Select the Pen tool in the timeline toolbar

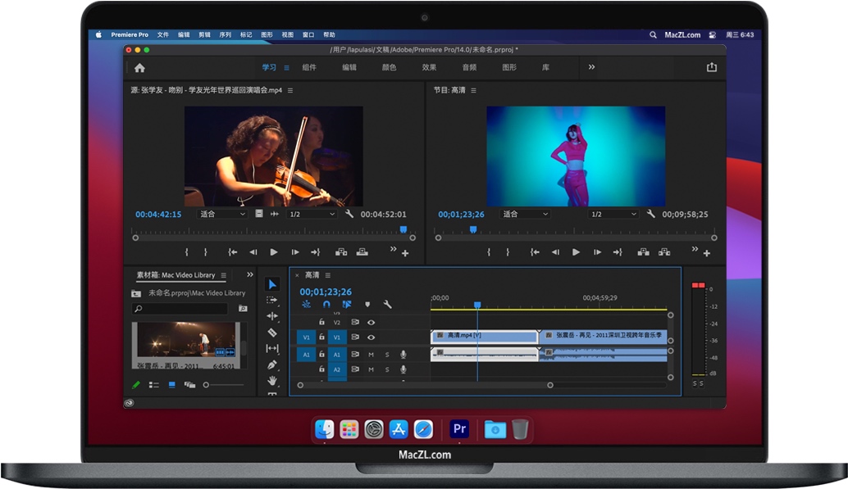coord(272,364)
